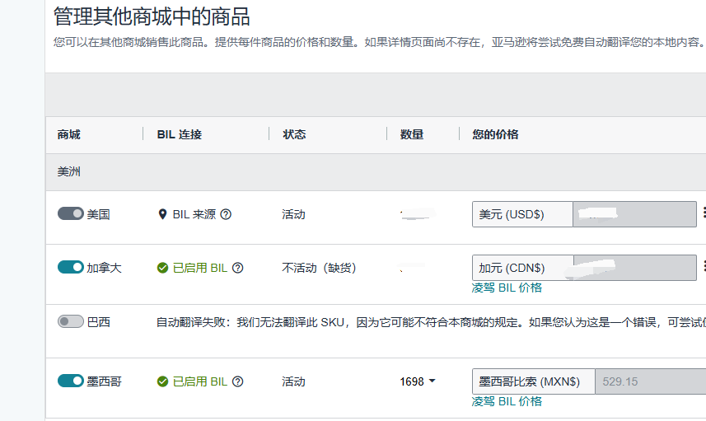Disable the 加拿大 marketplace switch
Image resolution: width=706 pixels, height=421 pixels.
point(71,268)
